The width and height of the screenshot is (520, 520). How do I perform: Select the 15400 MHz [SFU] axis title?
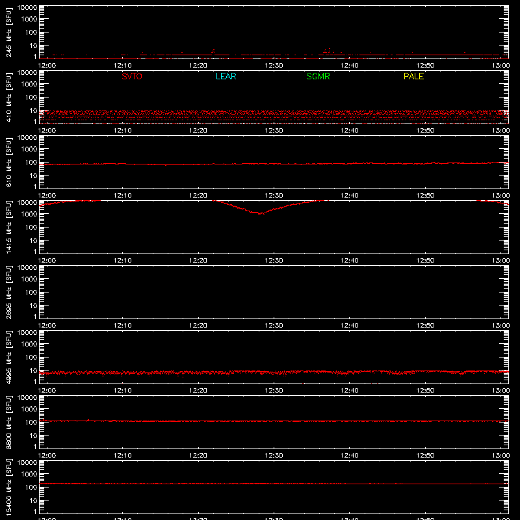point(8,487)
